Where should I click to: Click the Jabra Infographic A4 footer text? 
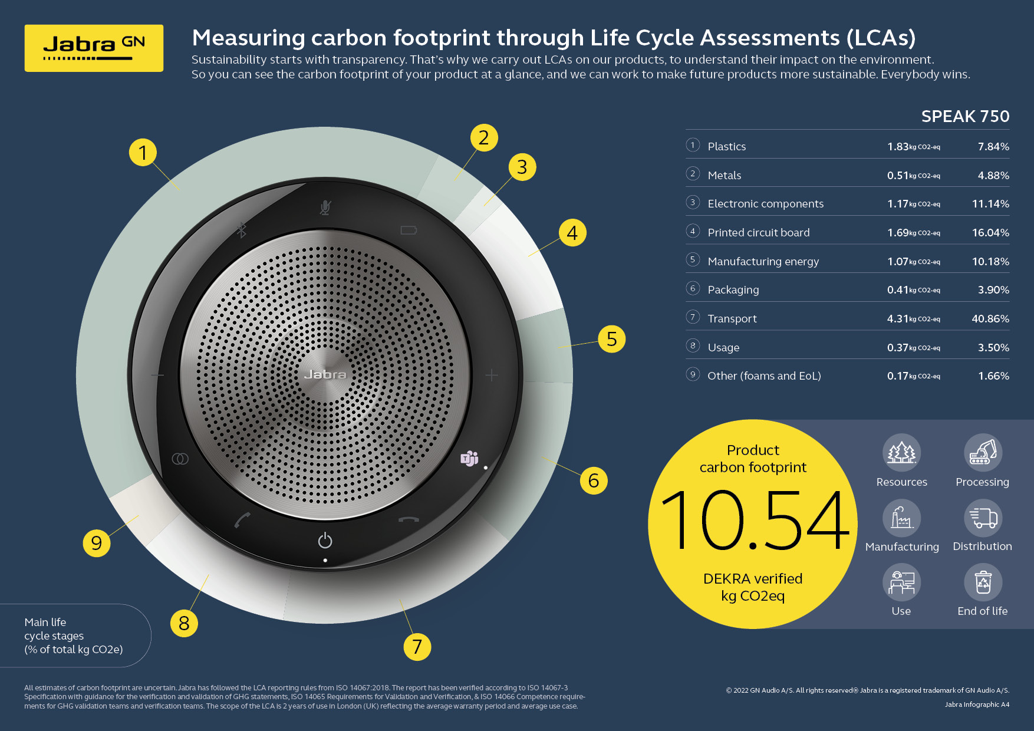tap(977, 704)
